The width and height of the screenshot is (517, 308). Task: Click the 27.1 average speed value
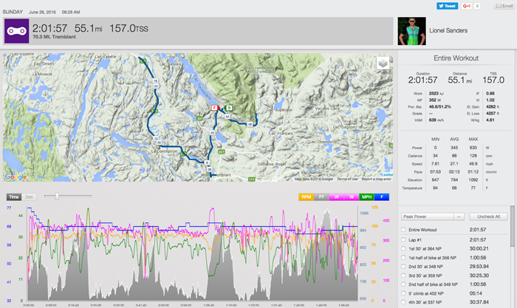click(454, 164)
